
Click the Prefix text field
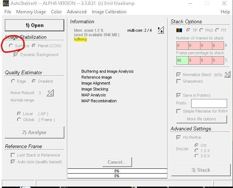(209, 103)
